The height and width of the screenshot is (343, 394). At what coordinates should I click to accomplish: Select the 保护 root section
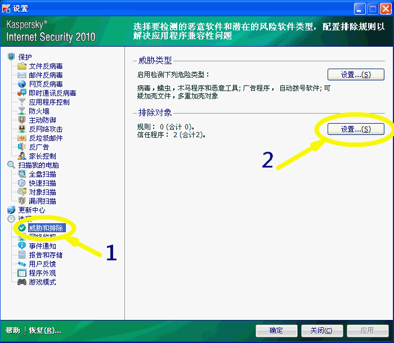[25, 57]
